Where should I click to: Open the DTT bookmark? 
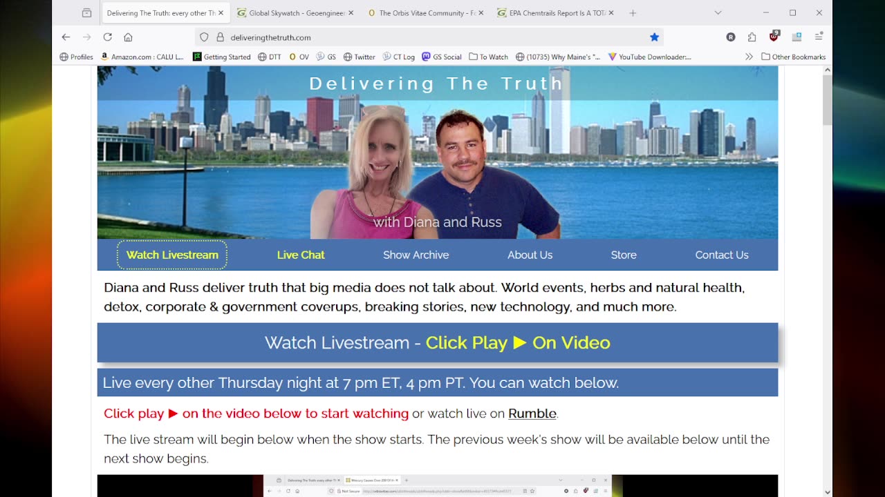270,57
